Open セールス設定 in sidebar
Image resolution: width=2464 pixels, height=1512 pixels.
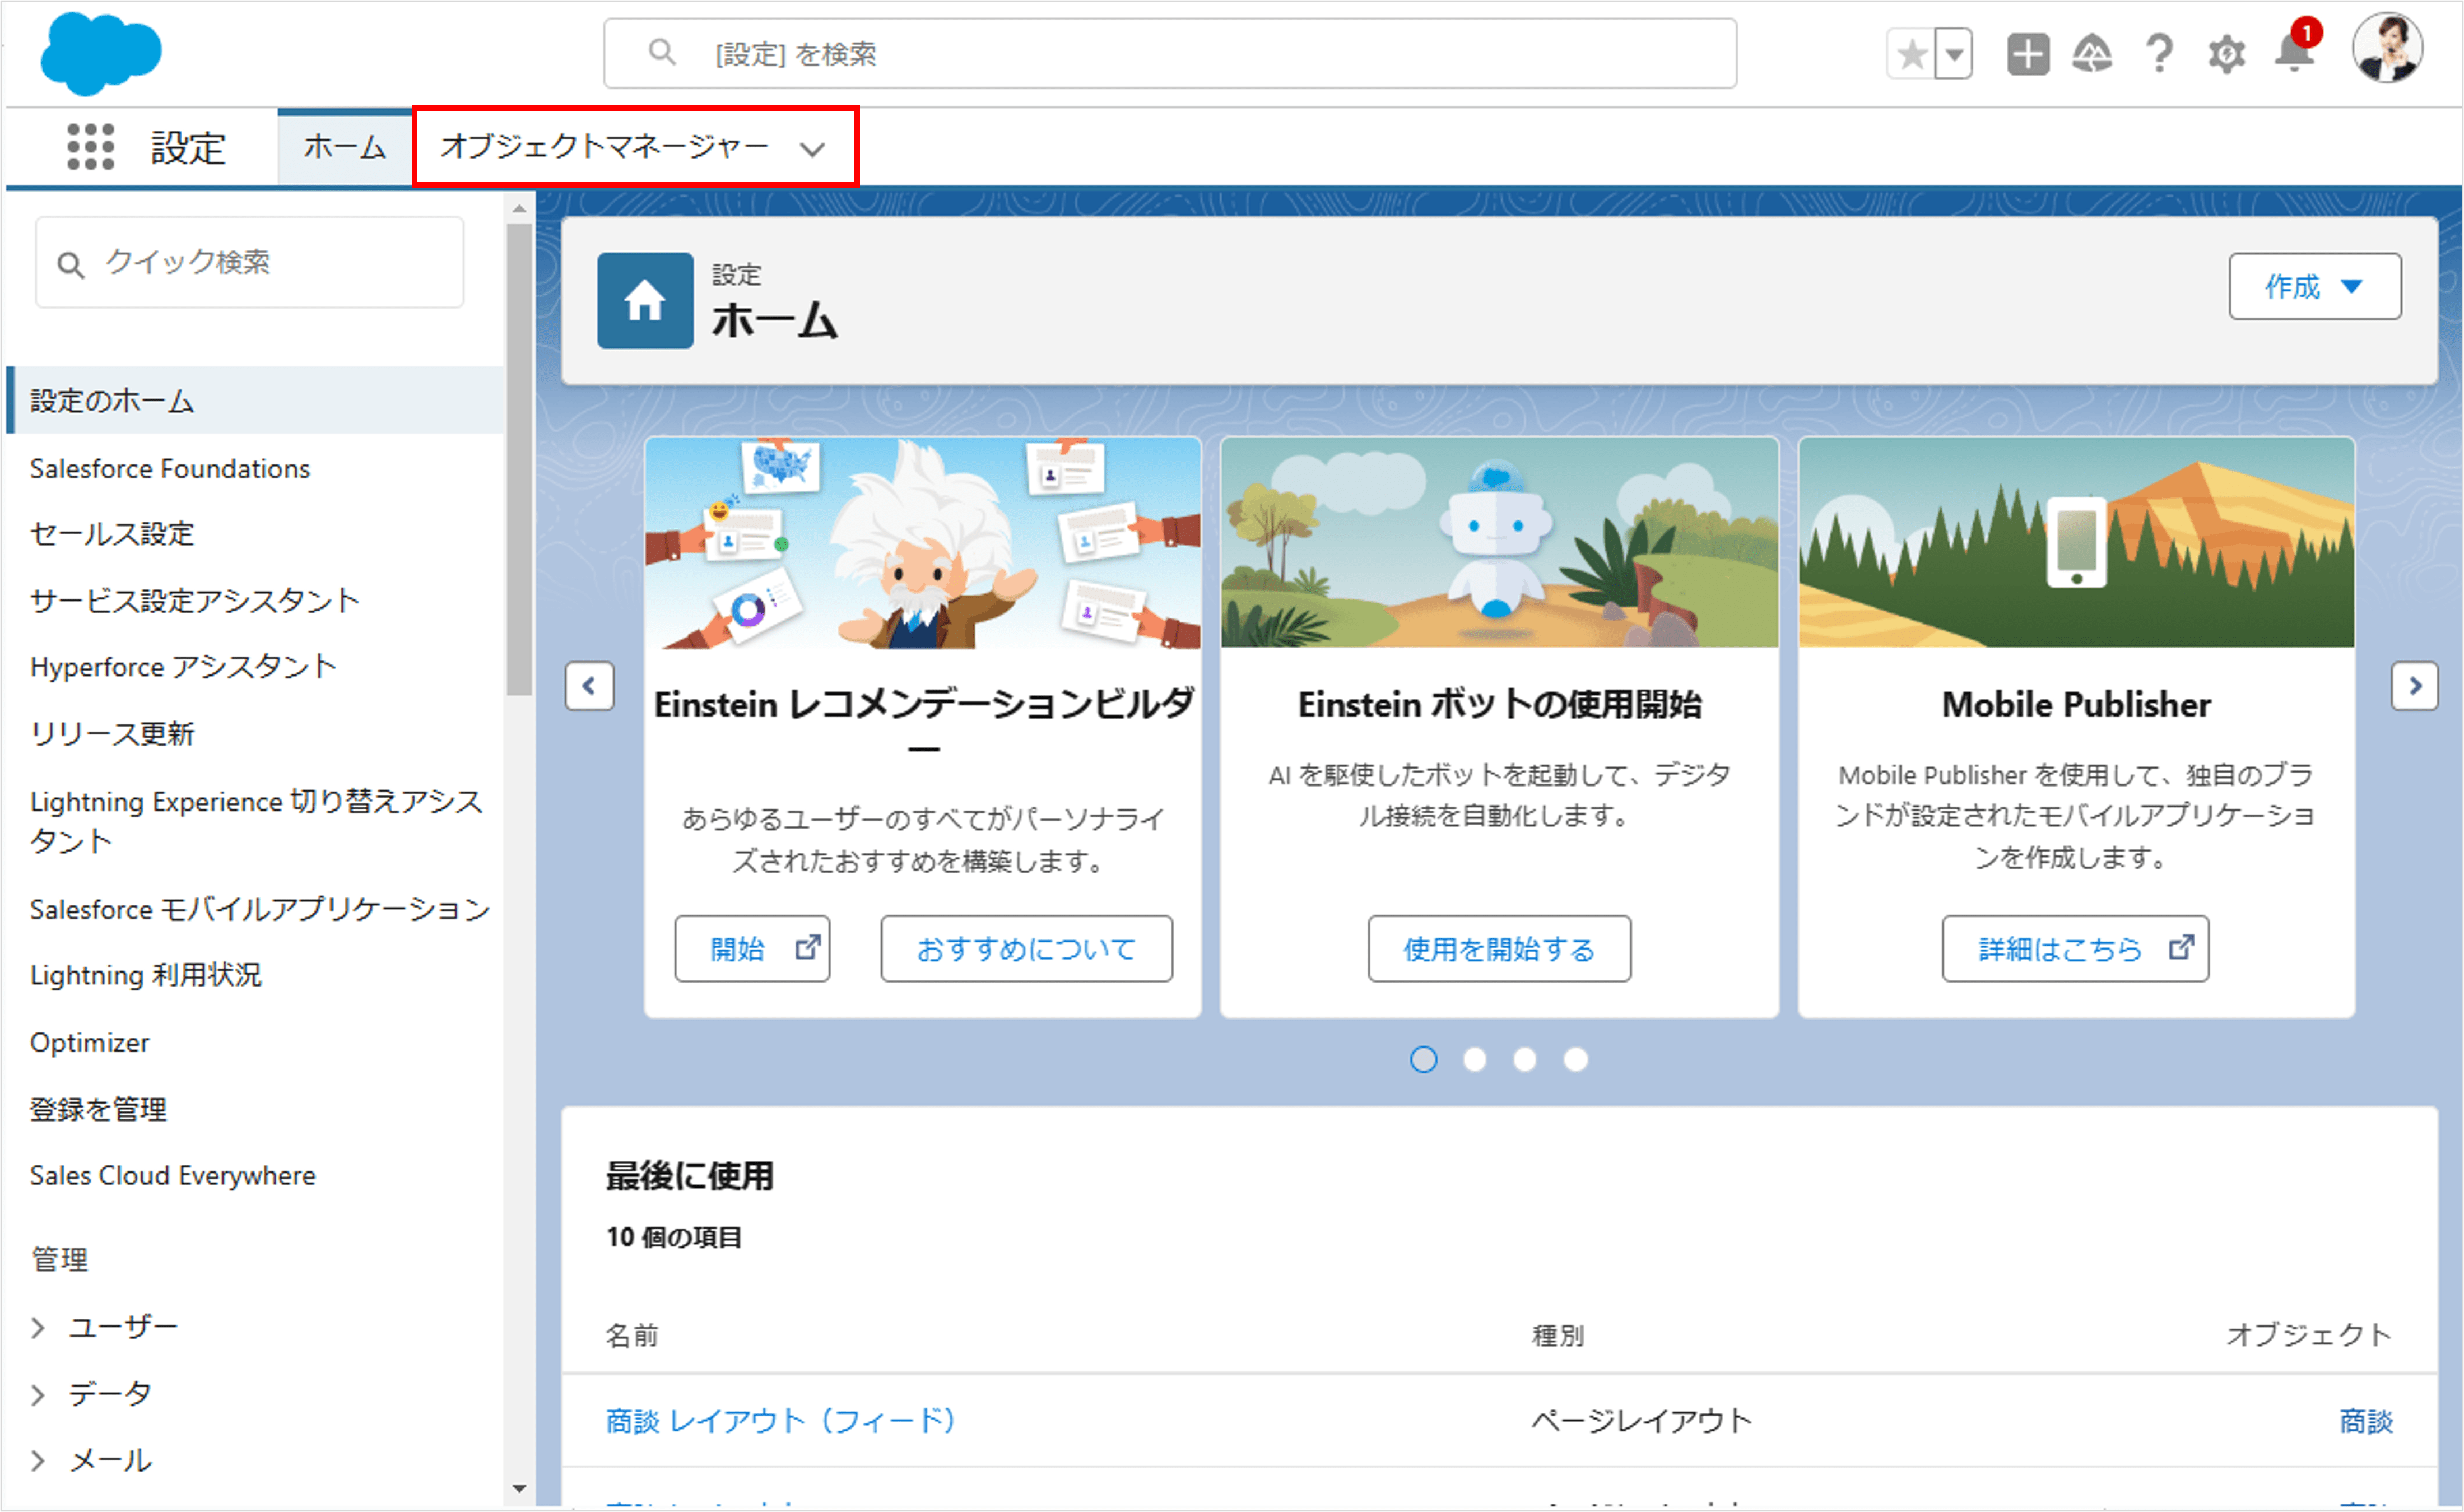112,534
